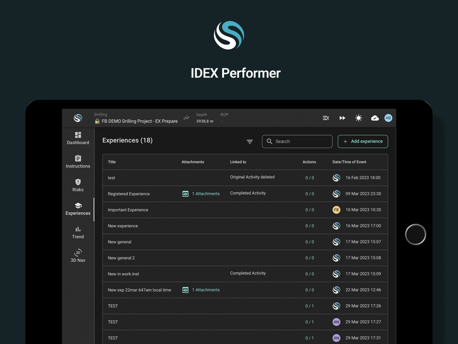Image resolution: width=458 pixels, height=344 pixels.
Task: Open 'New exp 22mar 647am local time'
Action: (140, 290)
